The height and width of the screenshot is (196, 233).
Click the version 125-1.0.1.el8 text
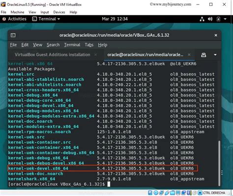(114, 132)
